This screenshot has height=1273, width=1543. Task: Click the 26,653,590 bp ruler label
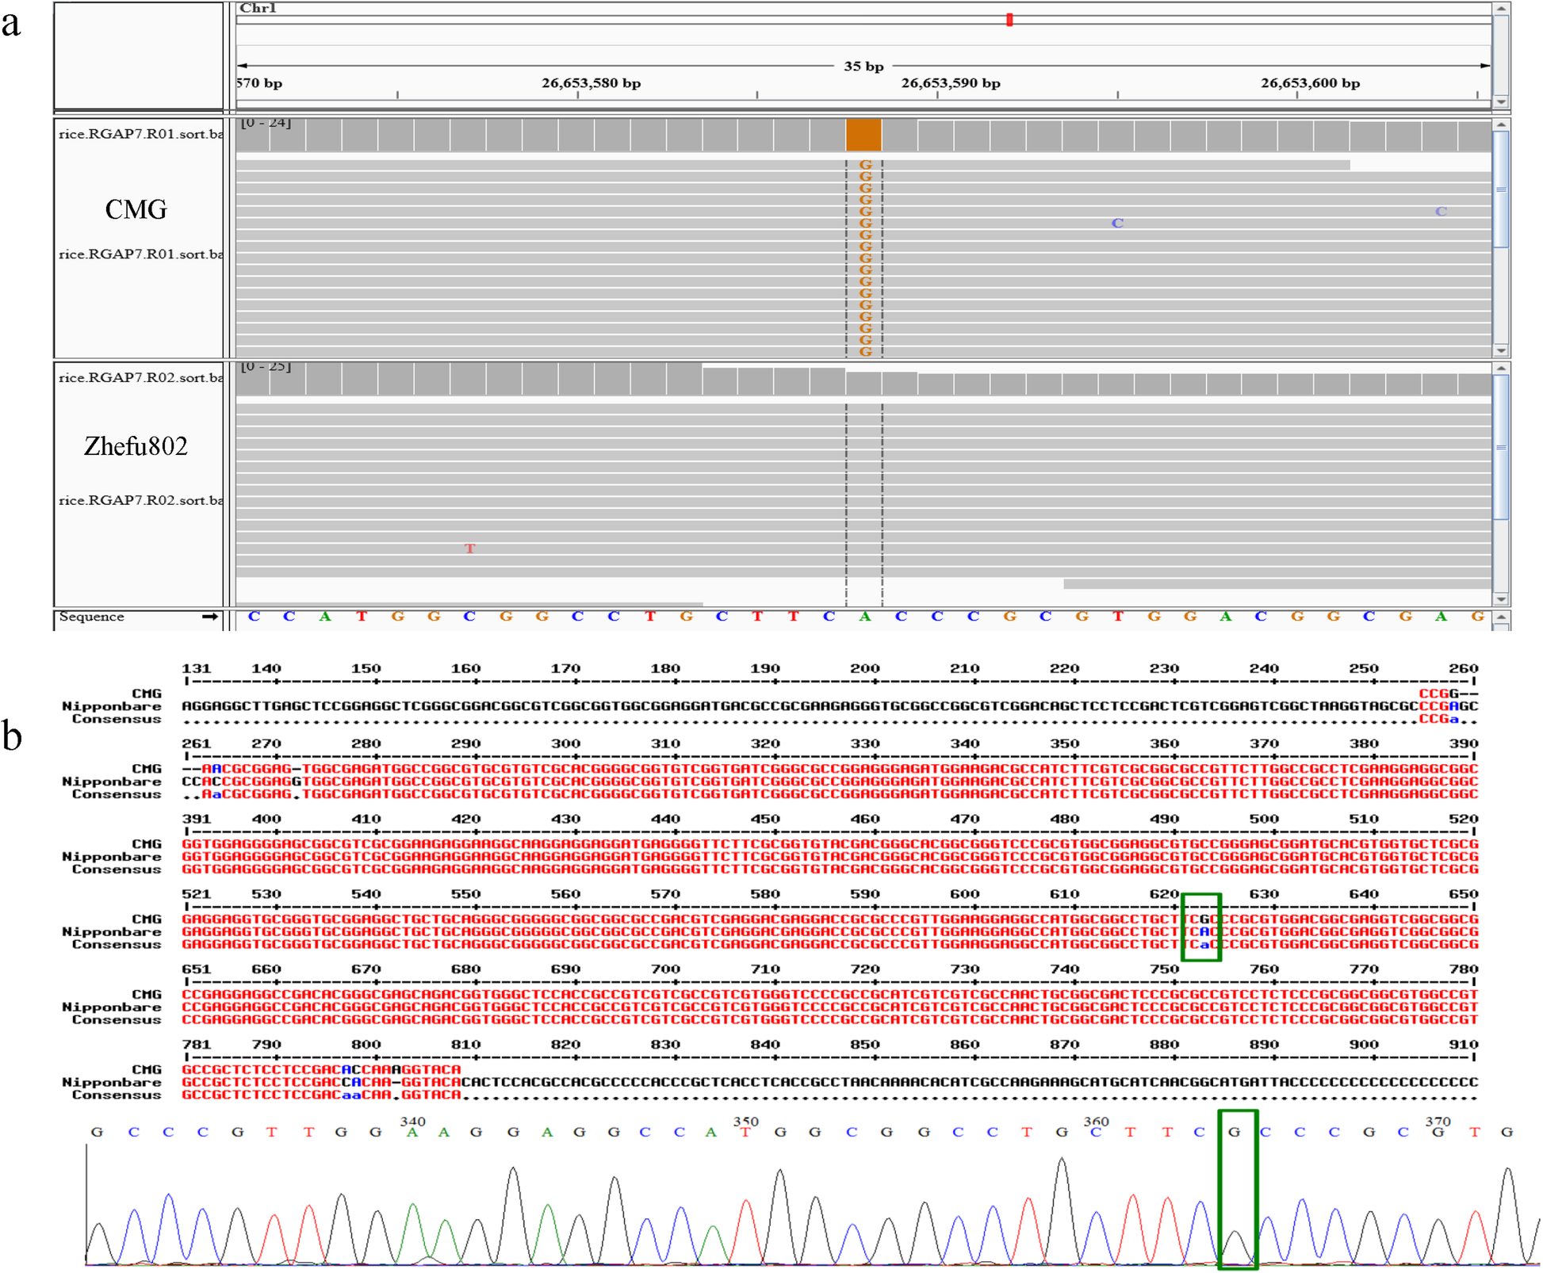[951, 83]
